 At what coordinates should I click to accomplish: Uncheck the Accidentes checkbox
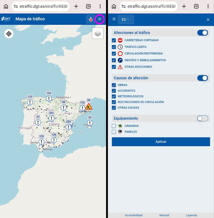click(x=114, y=91)
